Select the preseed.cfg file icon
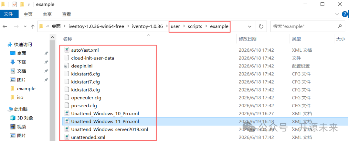This screenshot has width=349, height=141. (67, 106)
